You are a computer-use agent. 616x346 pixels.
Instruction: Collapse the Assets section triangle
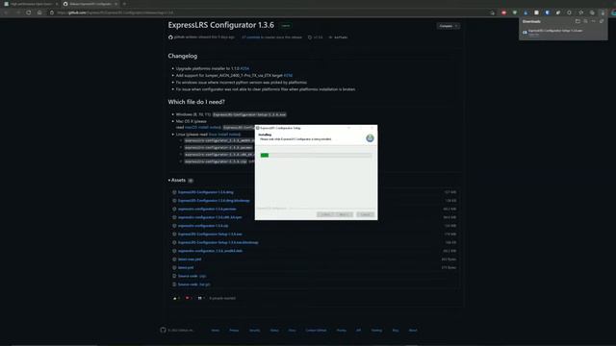click(169, 180)
